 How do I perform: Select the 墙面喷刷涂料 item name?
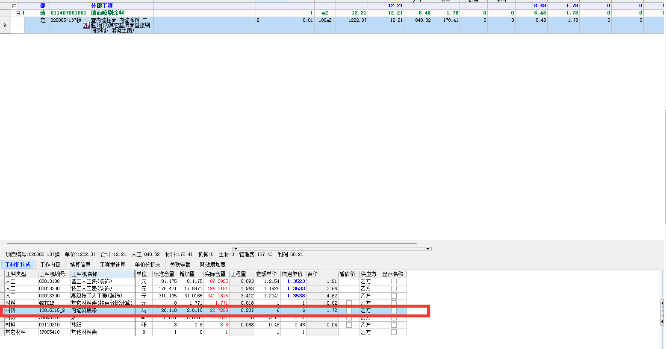coord(108,13)
